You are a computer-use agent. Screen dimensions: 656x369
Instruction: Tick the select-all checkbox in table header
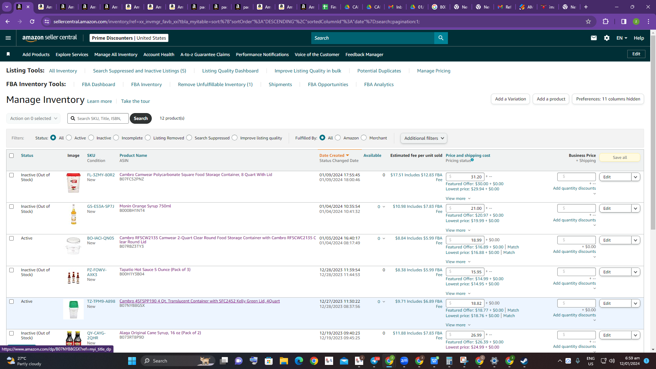coord(11,155)
